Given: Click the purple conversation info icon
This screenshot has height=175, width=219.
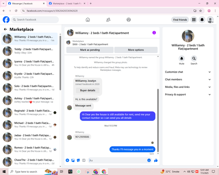Looking at the screenshot, I should 154,33.
